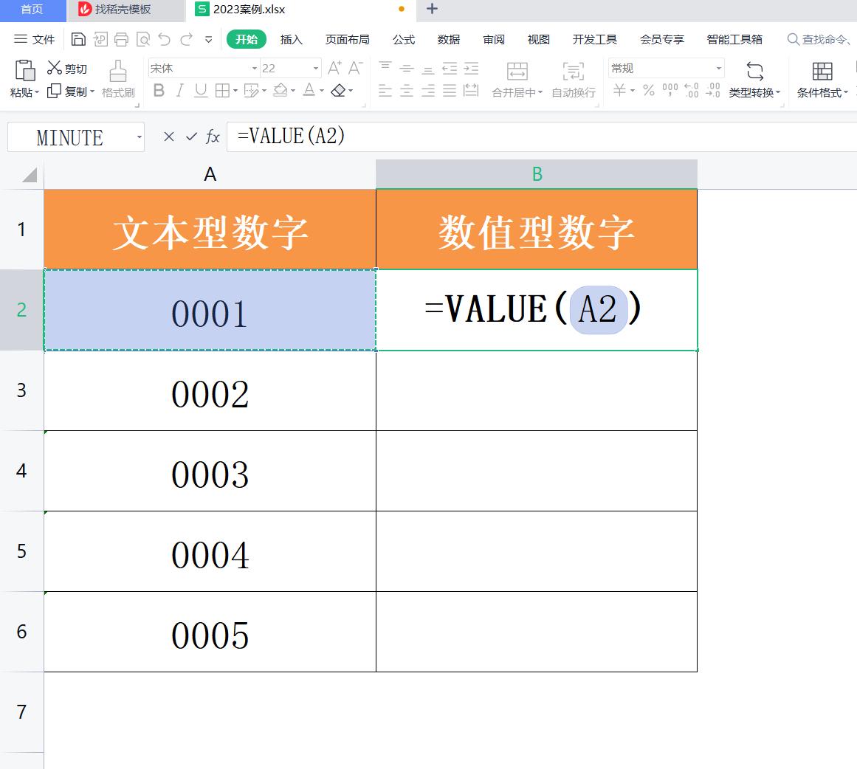857x769 pixels.
Task: Click the Cut (剪切) scissors button
Action: pos(66,69)
